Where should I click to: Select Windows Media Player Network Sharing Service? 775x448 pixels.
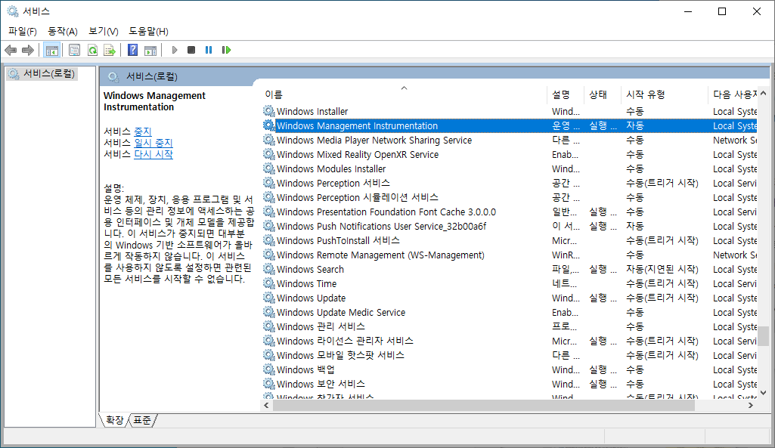coord(510,141)
